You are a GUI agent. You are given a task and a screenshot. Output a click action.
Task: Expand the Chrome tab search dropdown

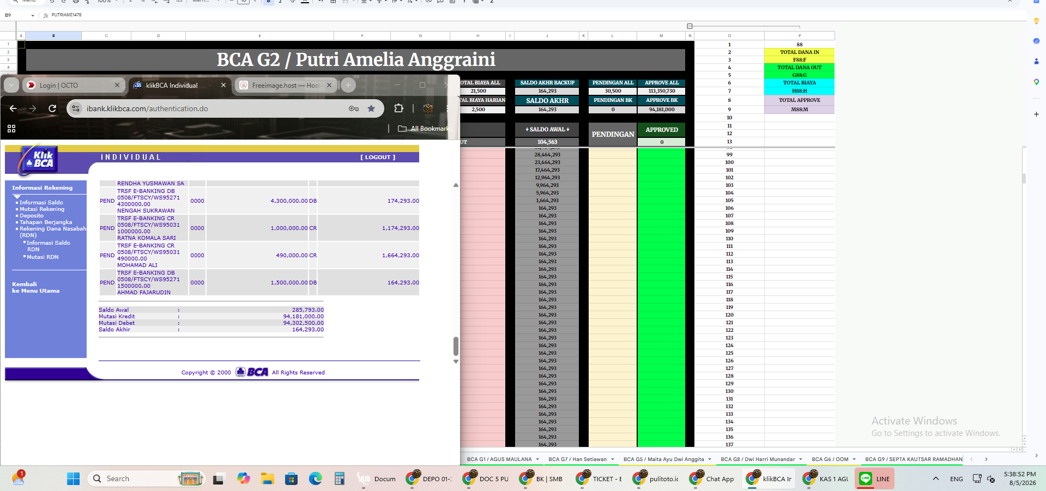click(11, 85)
